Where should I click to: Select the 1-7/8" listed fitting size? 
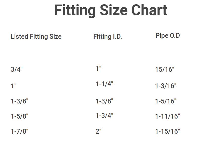(x=20, y=131)
